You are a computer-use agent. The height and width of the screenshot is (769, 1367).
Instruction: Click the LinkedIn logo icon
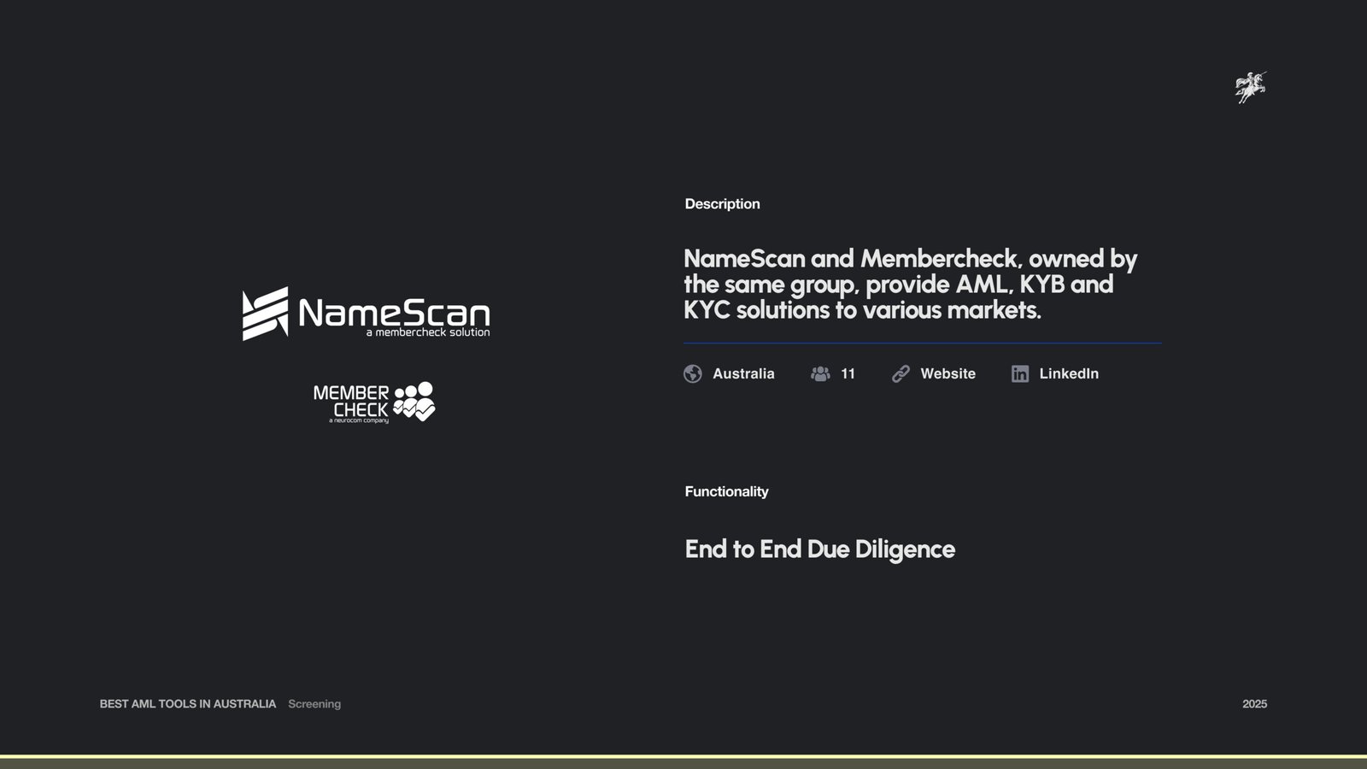1020,373
